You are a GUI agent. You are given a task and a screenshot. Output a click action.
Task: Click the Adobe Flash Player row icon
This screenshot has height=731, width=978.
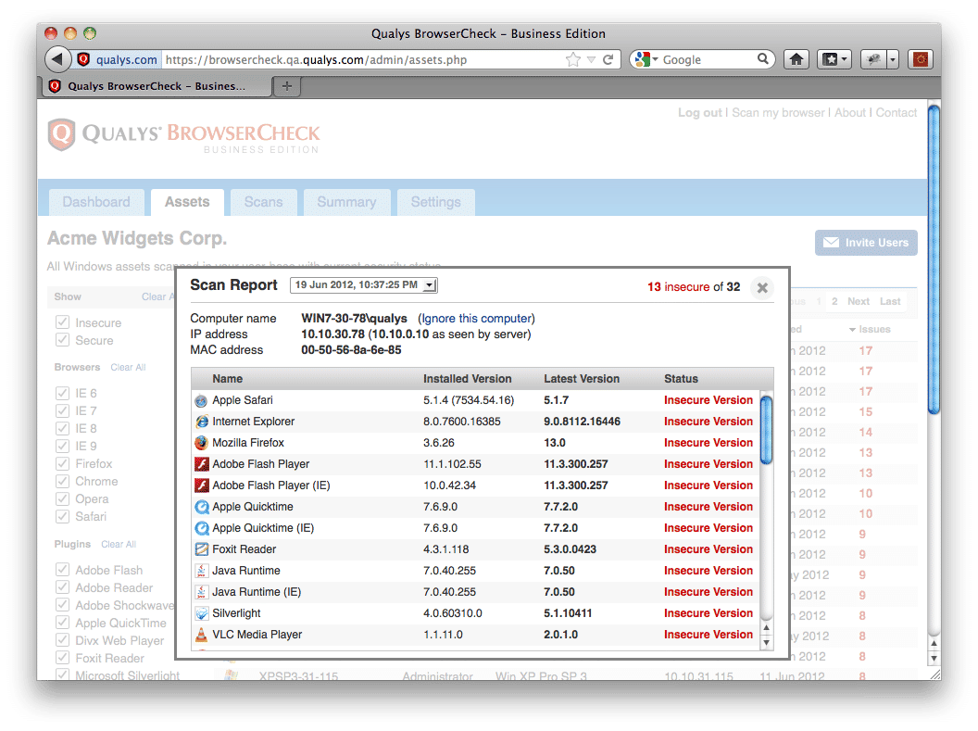pyautogui.click(x=201, y=465)
